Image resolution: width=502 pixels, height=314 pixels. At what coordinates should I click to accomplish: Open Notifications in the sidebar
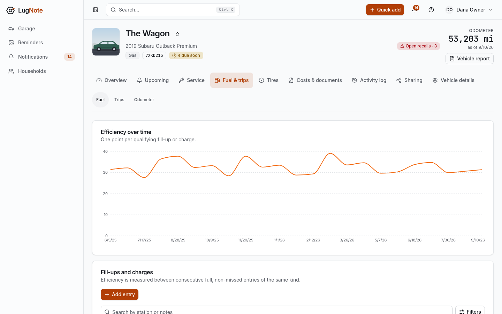pos(42,57)
